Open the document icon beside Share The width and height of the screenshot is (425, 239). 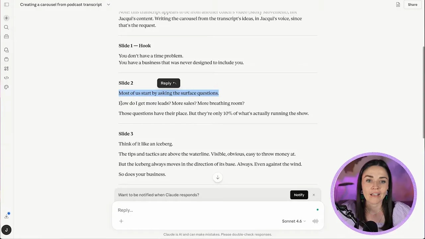pos(398,5)
